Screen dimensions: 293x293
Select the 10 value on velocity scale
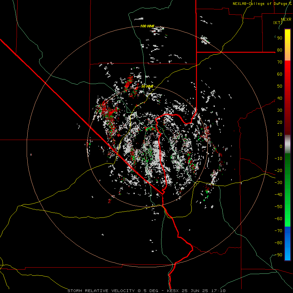[x=280, y=134]
